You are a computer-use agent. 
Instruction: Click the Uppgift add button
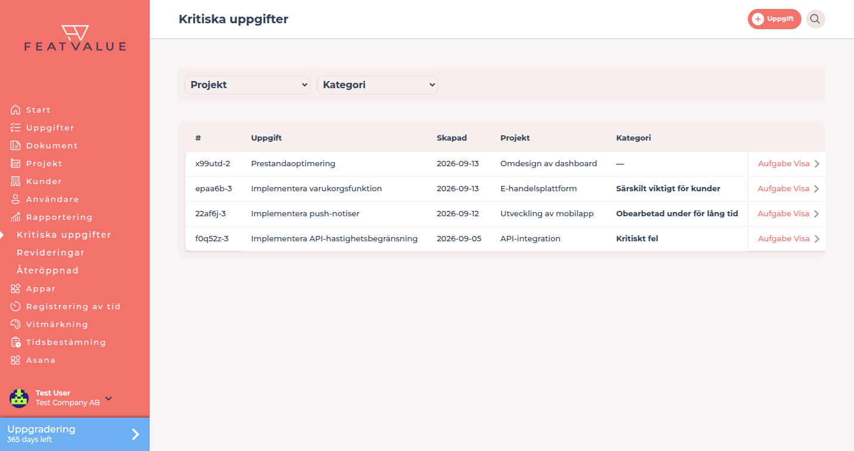click(774, 19)
